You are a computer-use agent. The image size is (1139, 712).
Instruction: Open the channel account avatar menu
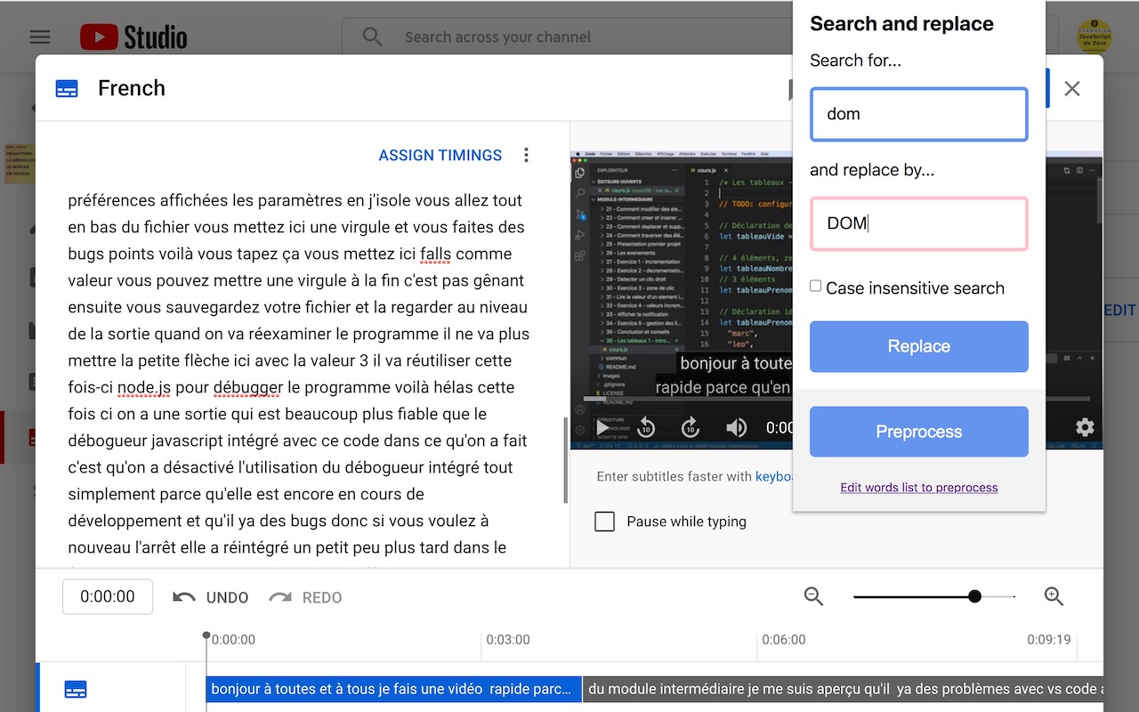pos(1096,36)
